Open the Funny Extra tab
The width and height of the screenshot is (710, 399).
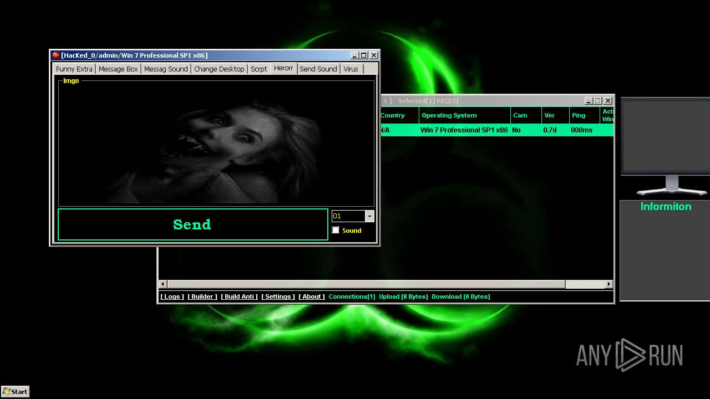74,69
